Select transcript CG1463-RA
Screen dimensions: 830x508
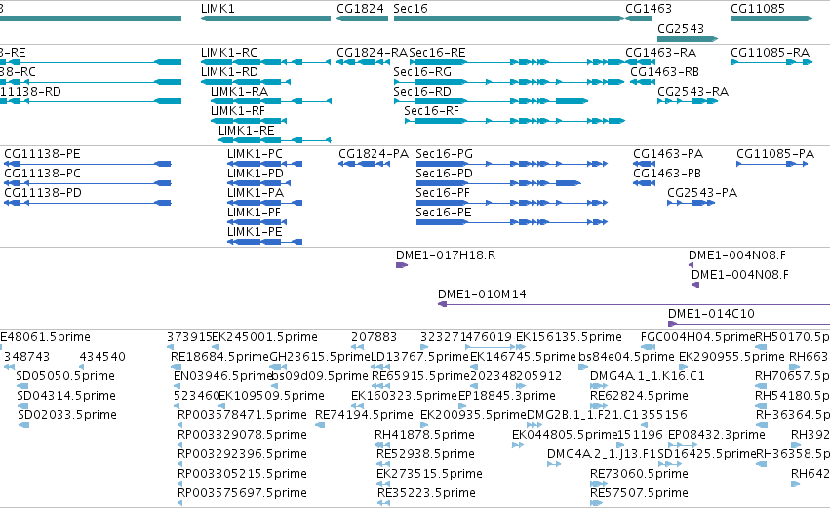click(641, 62)
